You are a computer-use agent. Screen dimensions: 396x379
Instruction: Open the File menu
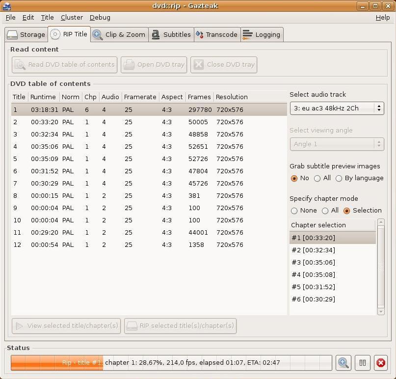coord(11,18)
